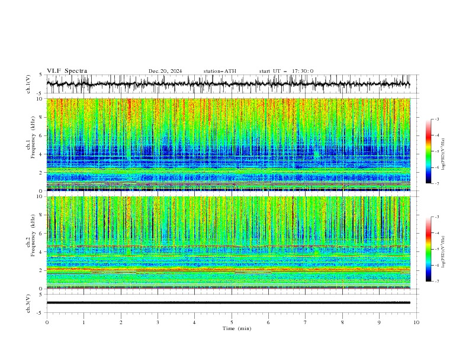Viewport: 469px width, 362px height.
Task: Click the 'Time (min)' axis label
Action: click(237, 328)
